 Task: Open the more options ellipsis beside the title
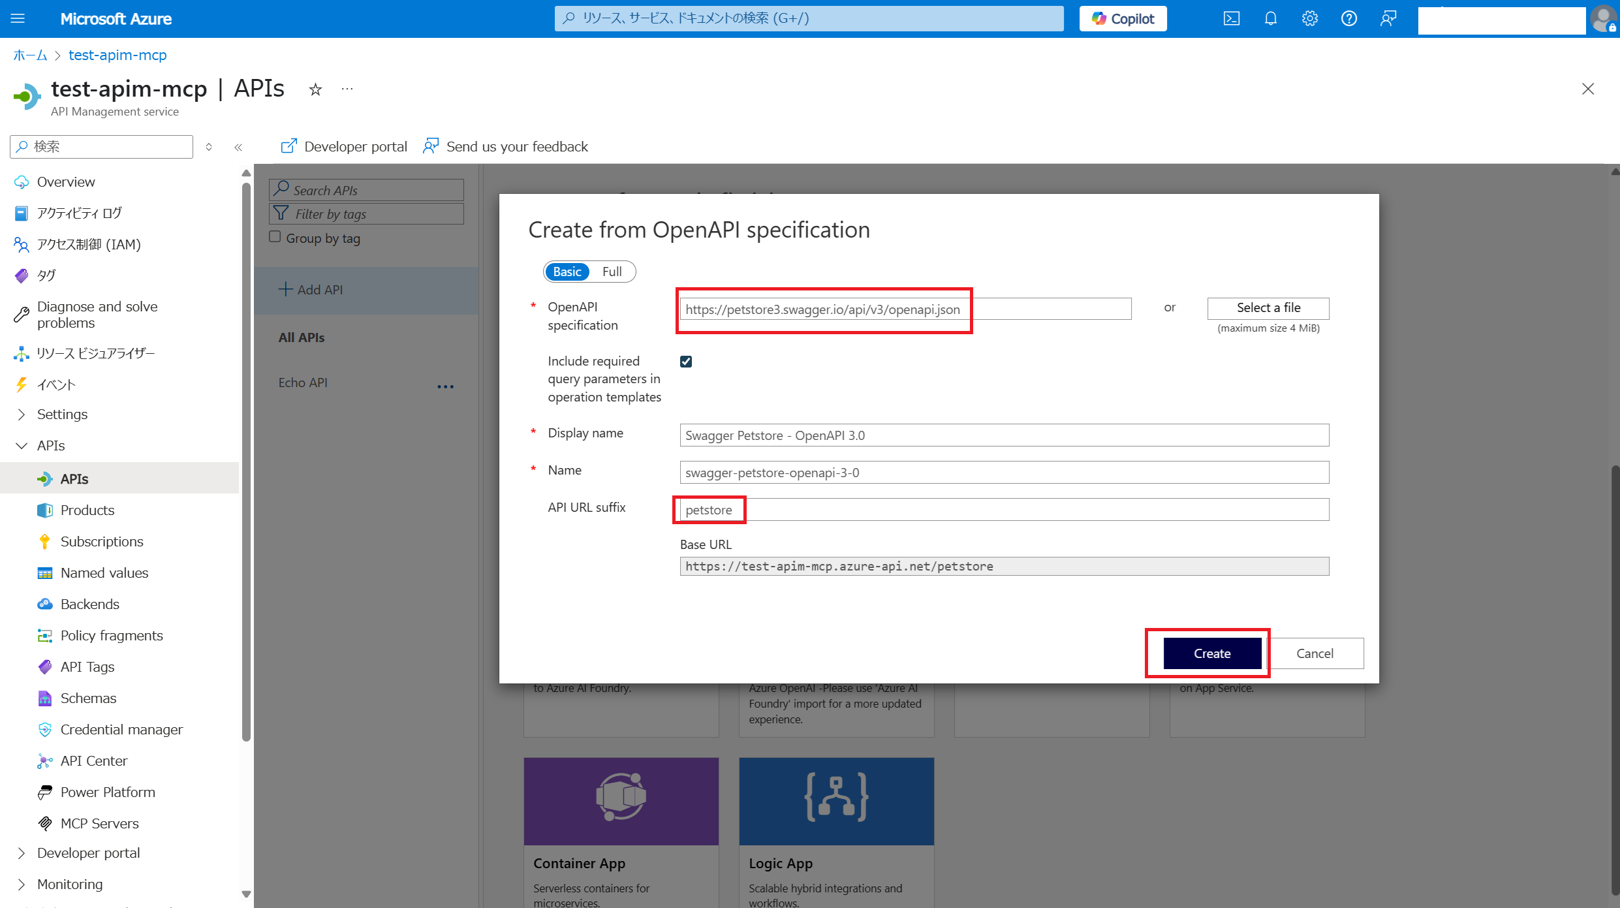(347, 89)
